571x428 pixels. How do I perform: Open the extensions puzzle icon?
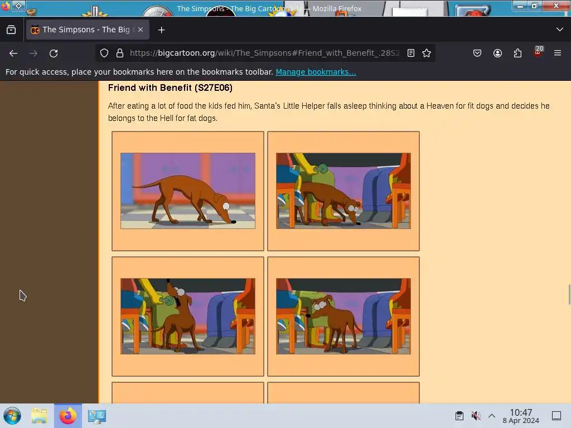click(517, 53)
